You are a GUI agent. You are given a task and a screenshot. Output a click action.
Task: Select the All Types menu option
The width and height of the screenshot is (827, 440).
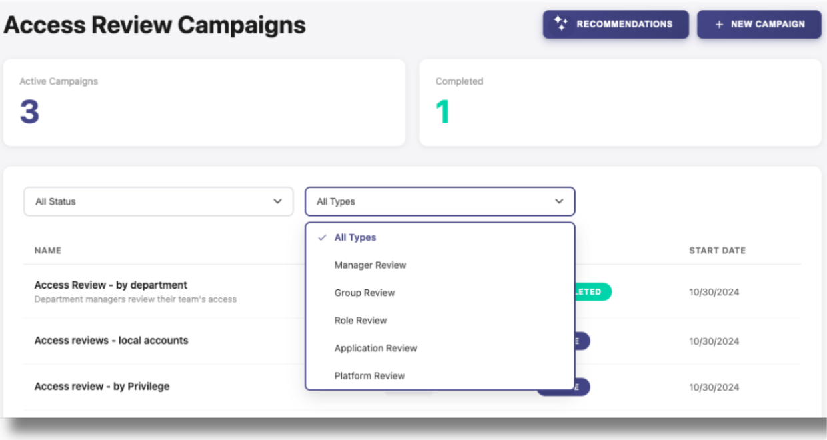click(x=355, y=238)
